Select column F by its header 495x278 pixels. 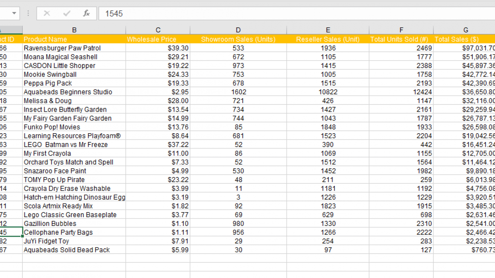[x=401, y=30]
